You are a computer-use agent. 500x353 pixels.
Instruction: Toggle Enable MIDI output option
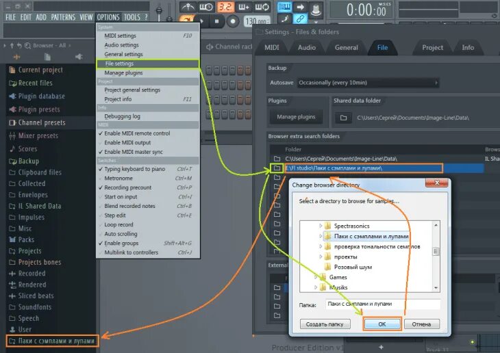(x=148, y=142)
